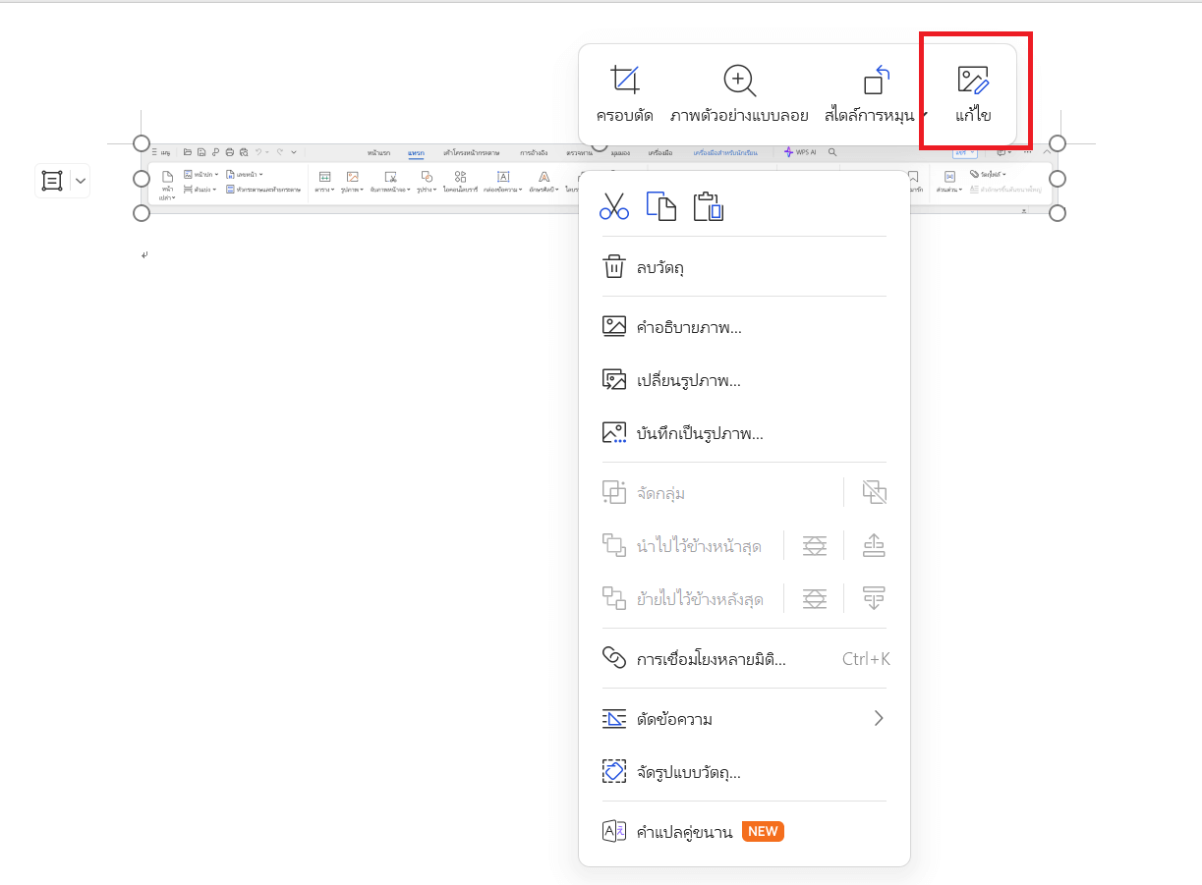
Task: Open floating image preview (ภาพตัวอย่างแบบลอย)
Action: point(739,94)
